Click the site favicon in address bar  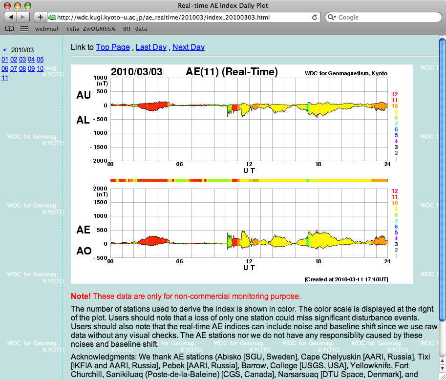point(52,17)
